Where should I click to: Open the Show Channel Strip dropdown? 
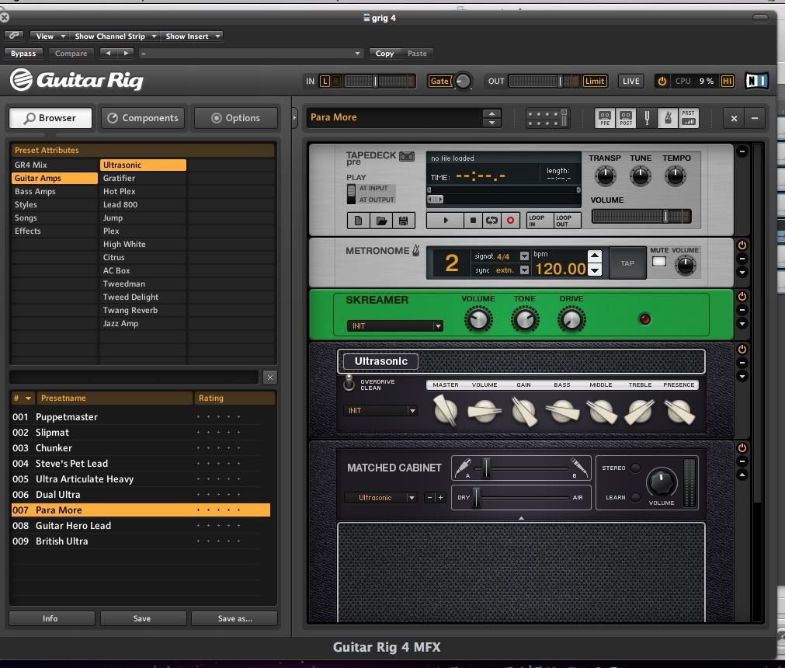click(x=115, y=36)
